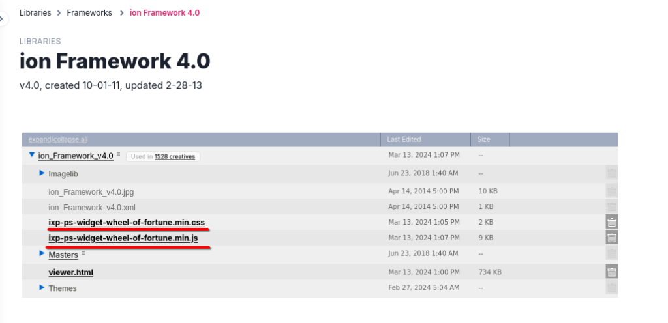Image resolution: width=668 pixels, height=323 pixels.
Task: Open ixp-ps-widget-wheel-of-fortune.min.css file
Action: 127,222
